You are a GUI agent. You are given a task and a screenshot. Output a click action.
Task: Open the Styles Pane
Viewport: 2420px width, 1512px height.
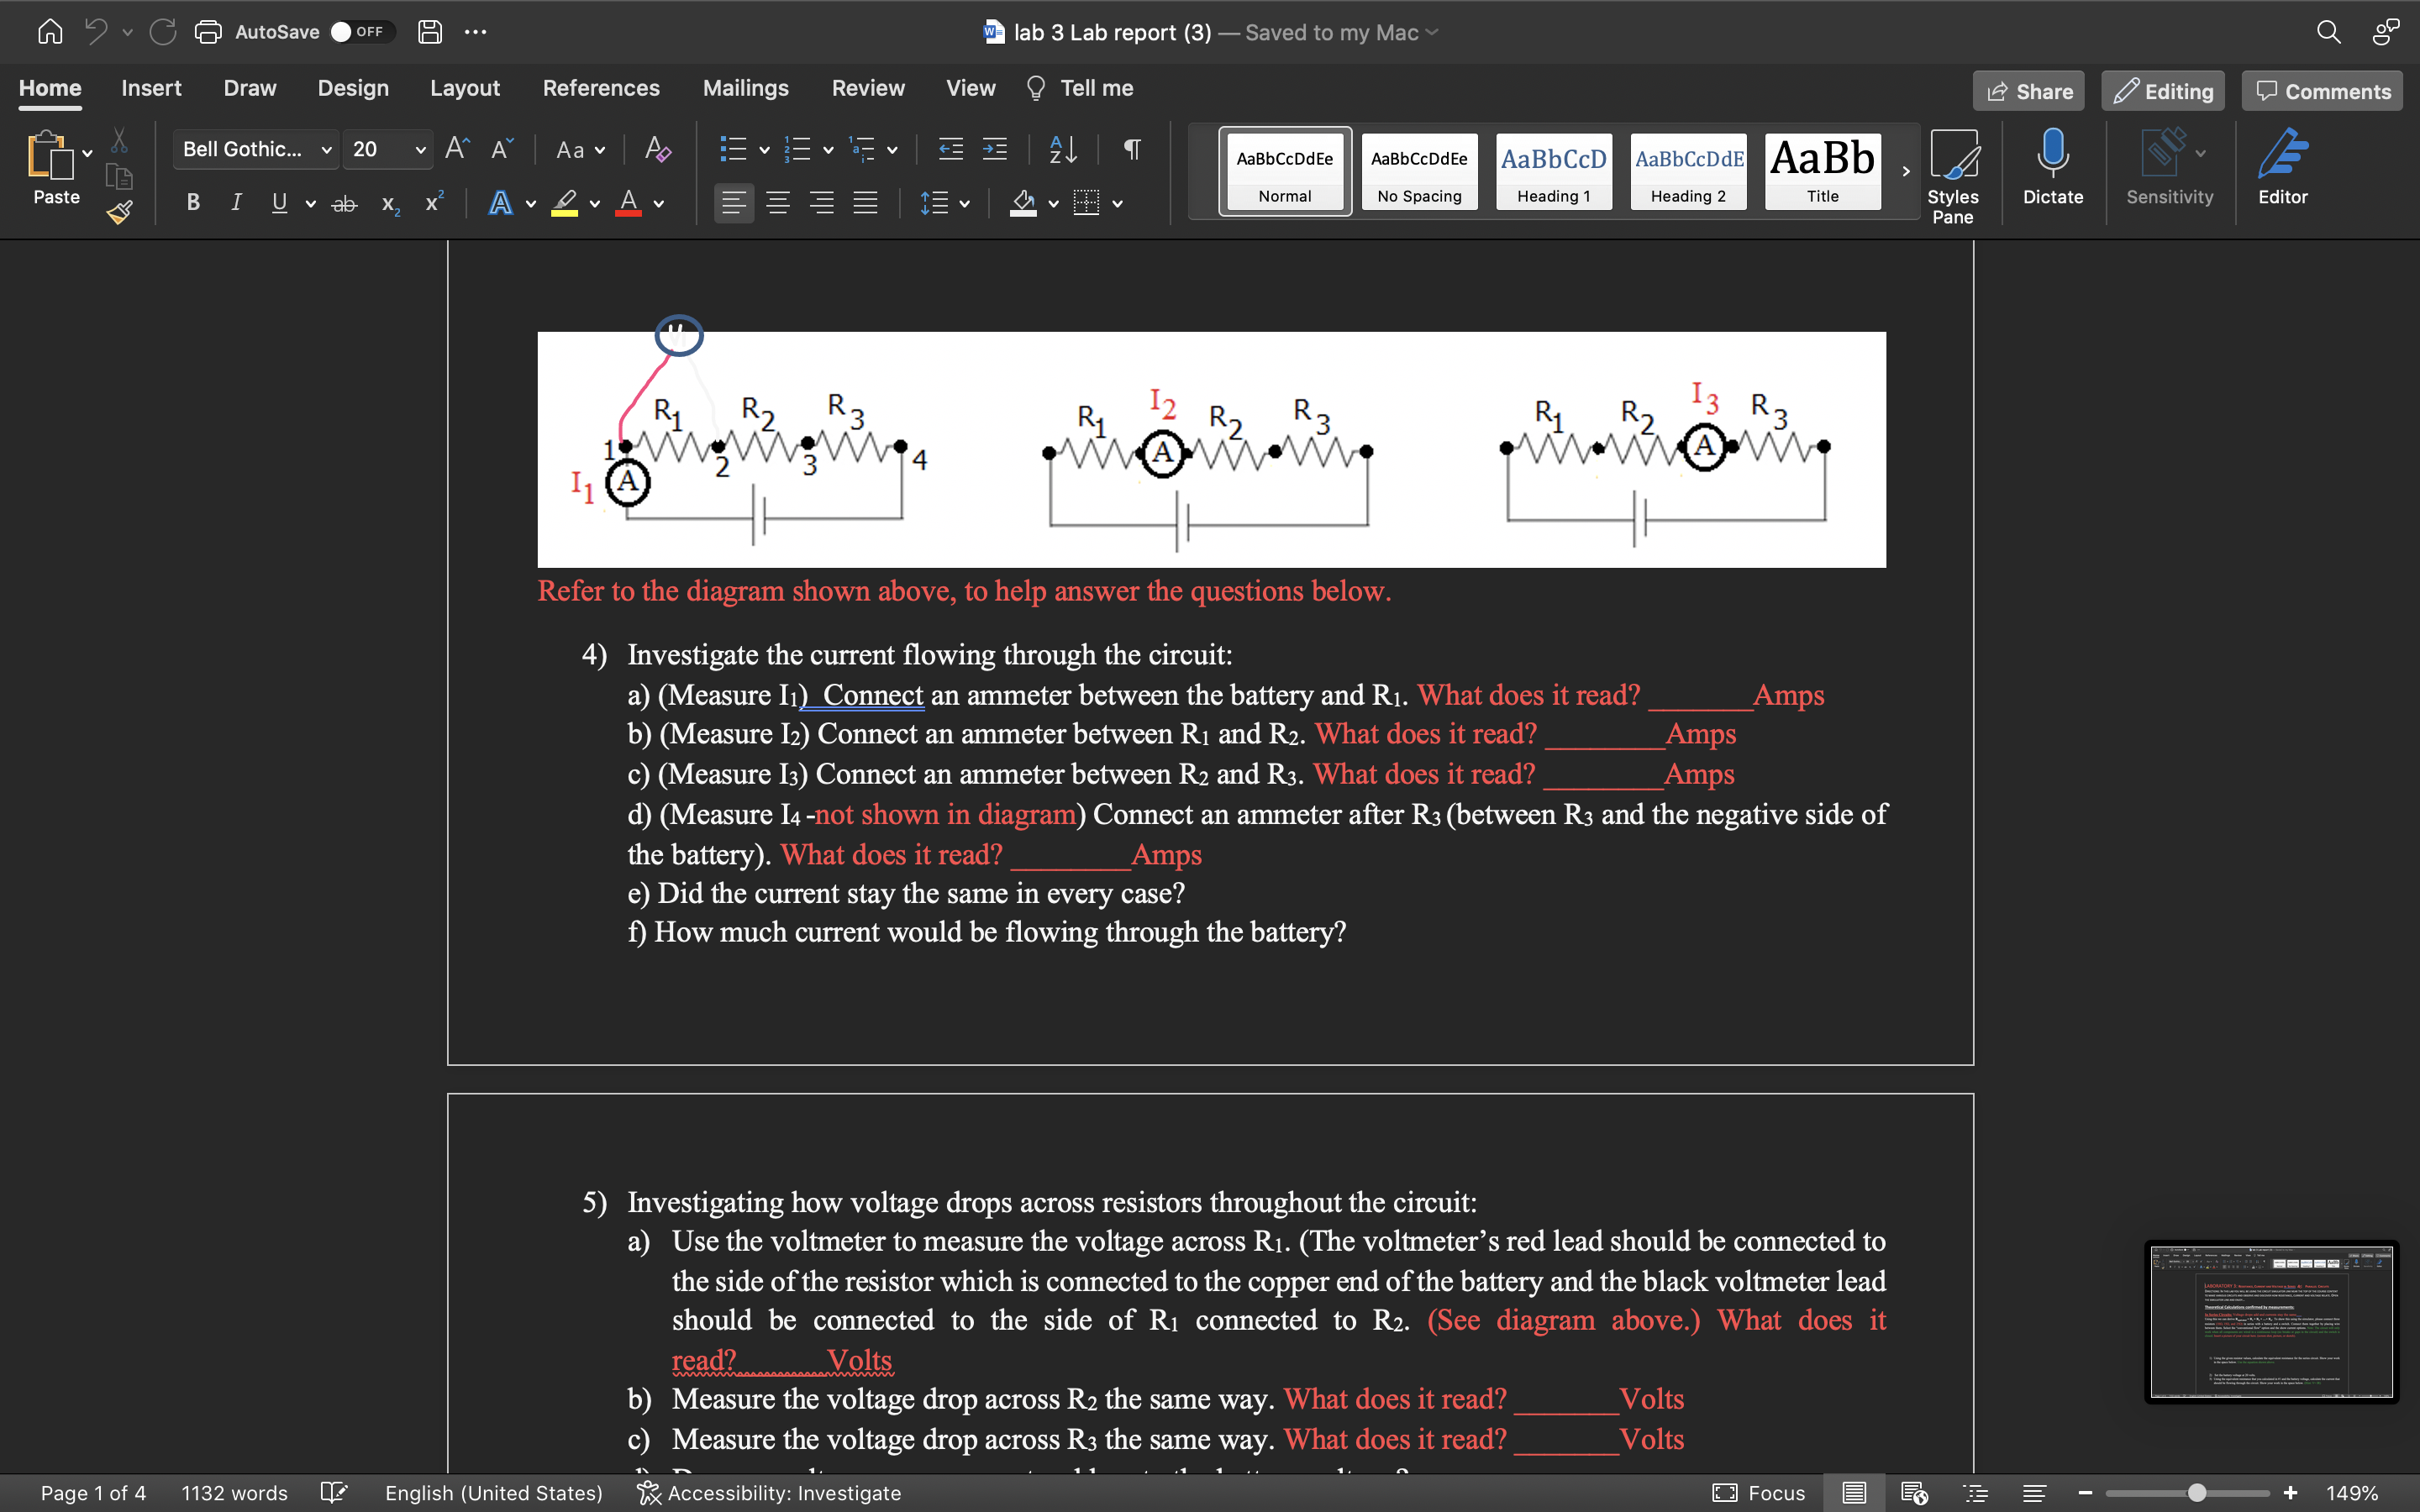(x=1954, y=175)
